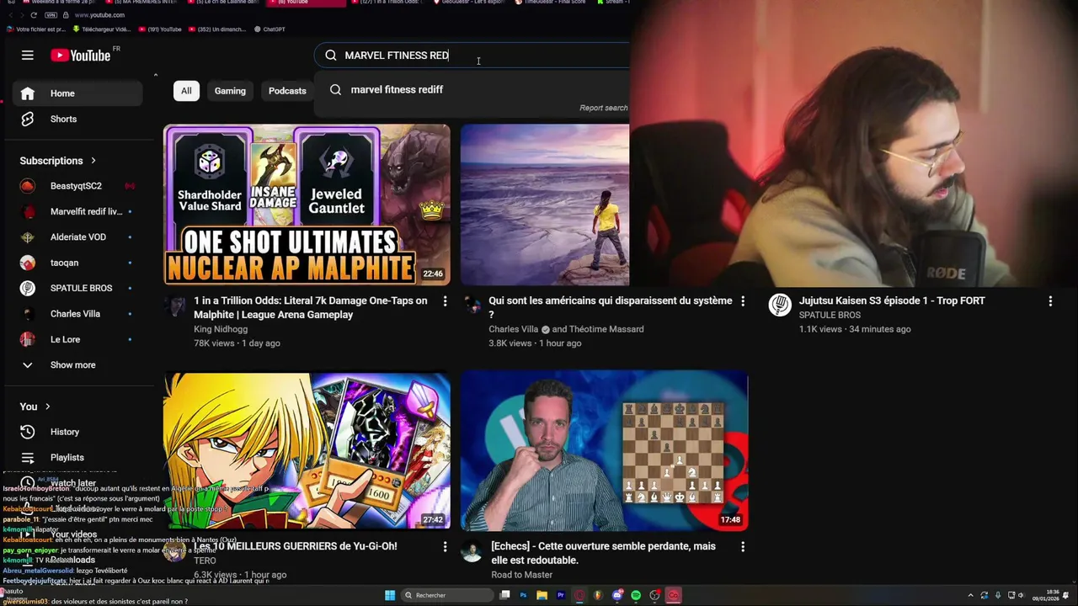Open Playlists in the sidebar
This screenshot has width=1078, height=606.
tap(77, 458)
